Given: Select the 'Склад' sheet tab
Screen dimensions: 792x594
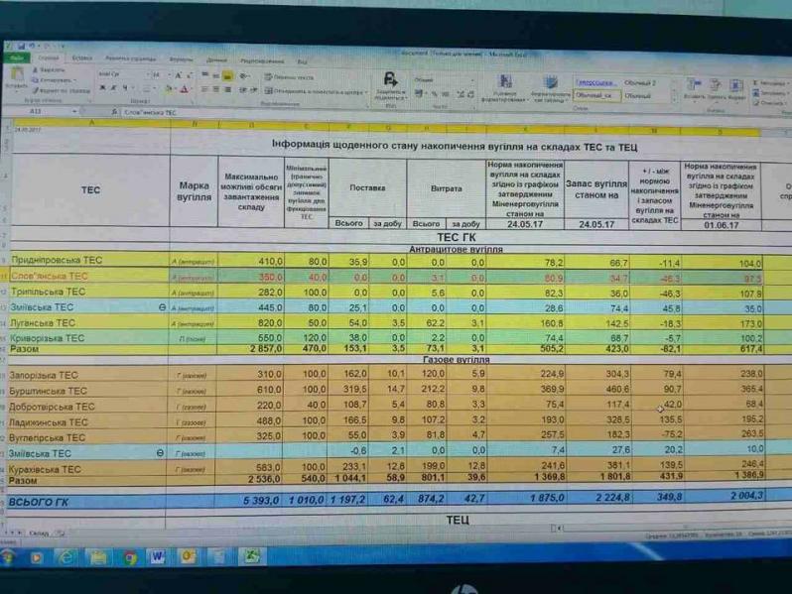Looking at the screenshot, I should (40, 533).
